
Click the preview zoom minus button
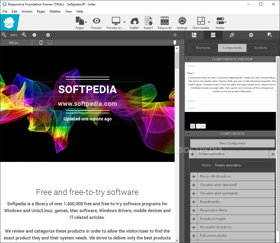(x=198, y=126)
